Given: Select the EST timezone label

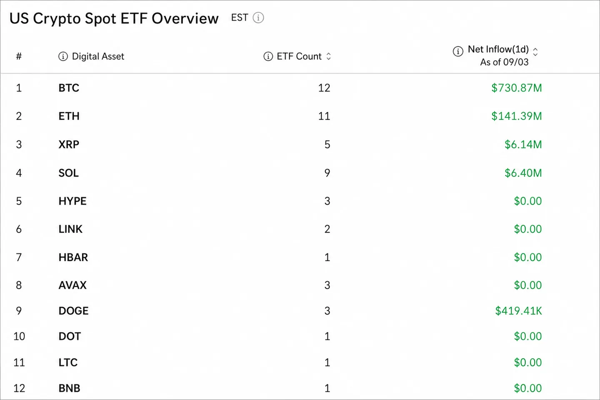Looking at the screenshot, I should click(x=240, y=17).
